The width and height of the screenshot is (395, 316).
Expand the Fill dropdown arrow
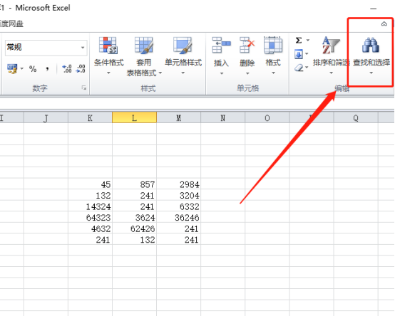coord(307,53)
